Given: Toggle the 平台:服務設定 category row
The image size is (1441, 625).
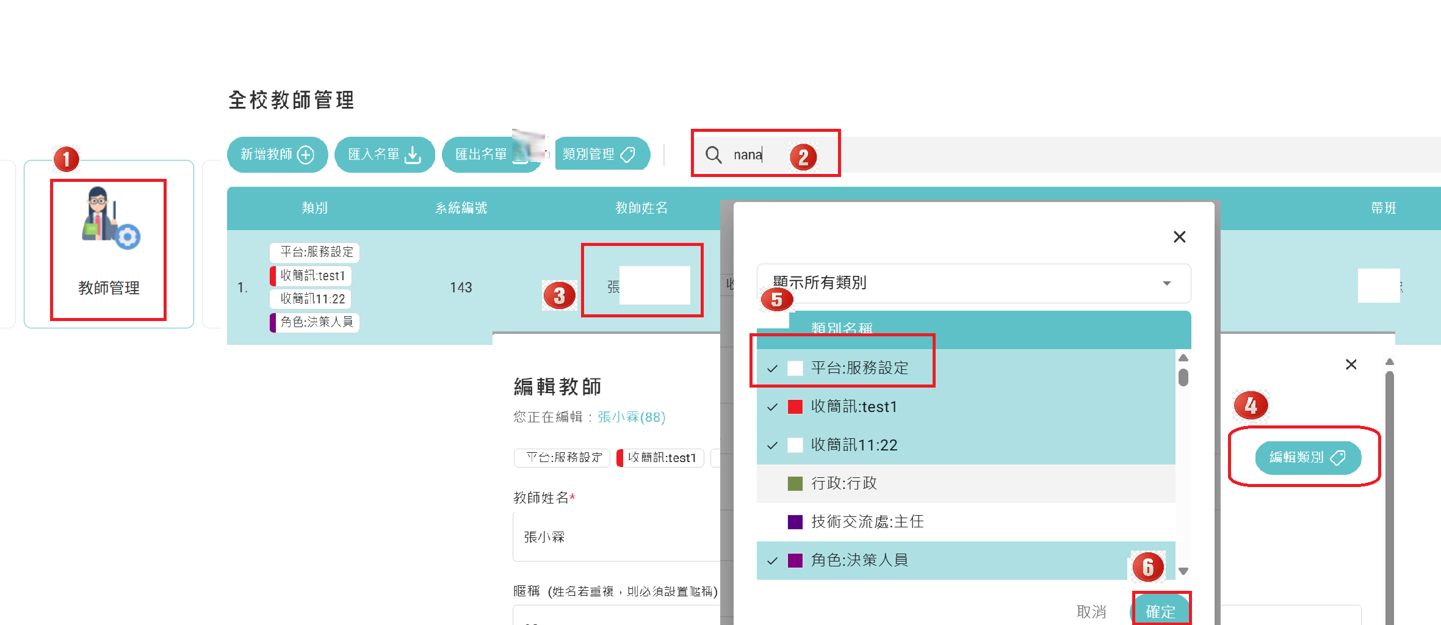Looking at the screenshot, I should pyautogui.click(x=966, y=368).
